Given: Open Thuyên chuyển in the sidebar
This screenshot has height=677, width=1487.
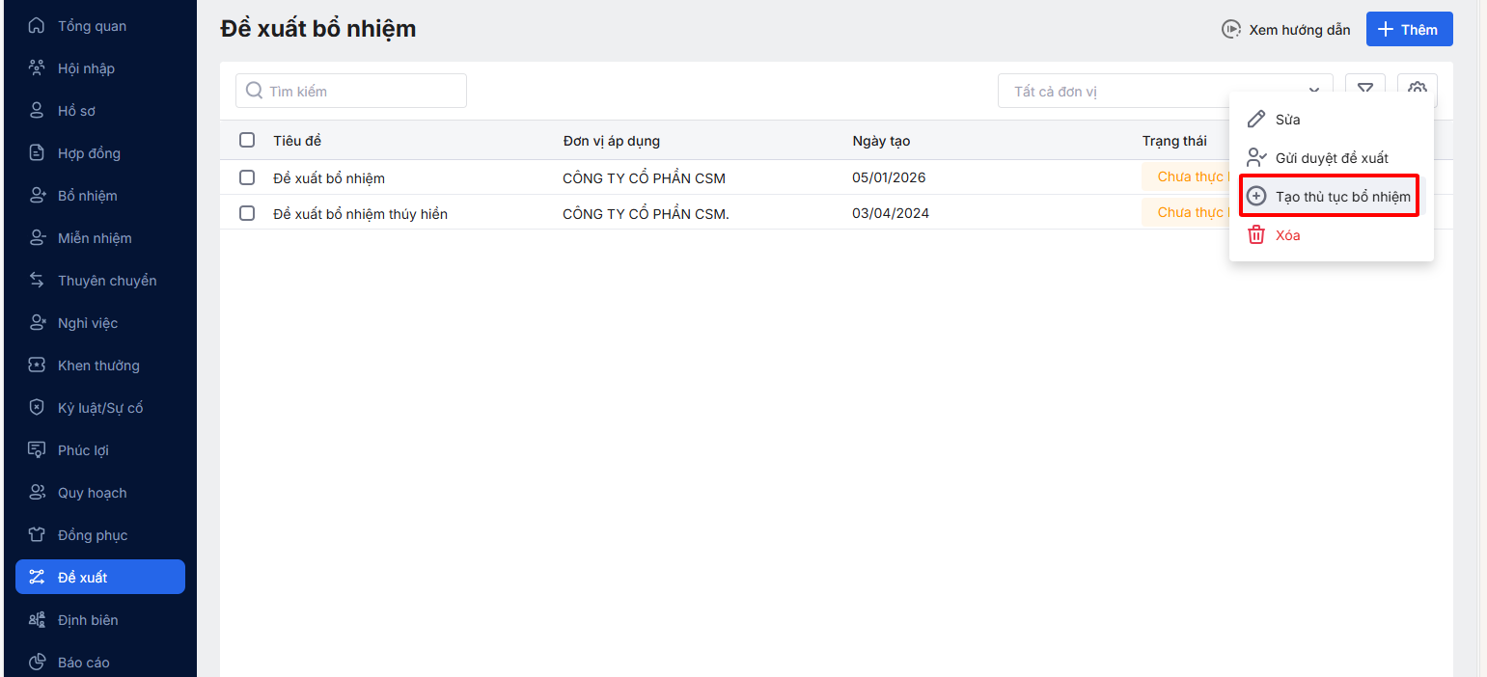Looking at the screenshot, I should point(106,281).
